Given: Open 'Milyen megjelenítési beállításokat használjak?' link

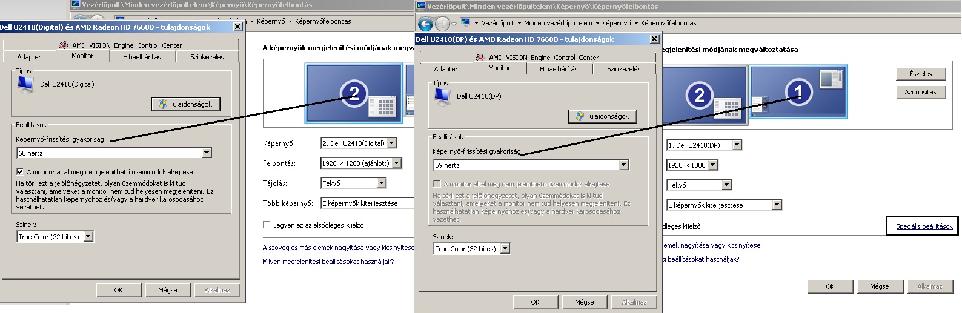Looking at the screenshot, I should point(328,262).
